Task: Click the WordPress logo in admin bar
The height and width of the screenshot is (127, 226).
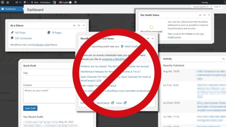Action: click(2, 2)
